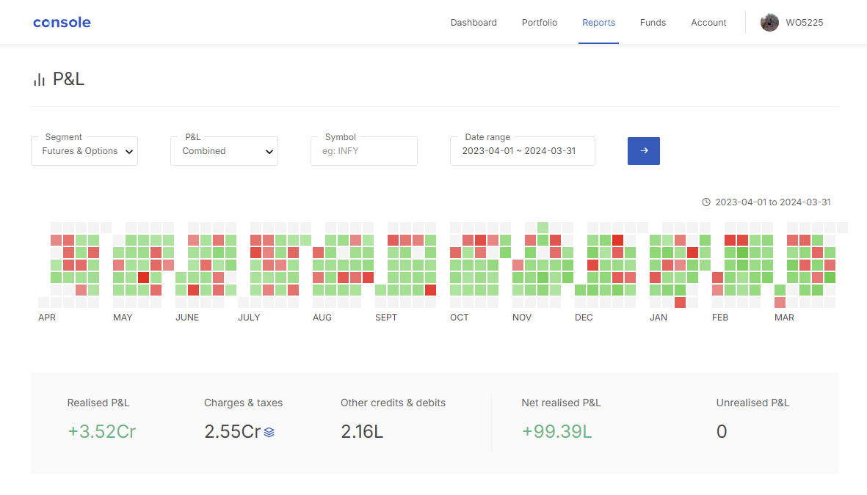
Task: Open the Date range picker
Action: click(523, 151)
